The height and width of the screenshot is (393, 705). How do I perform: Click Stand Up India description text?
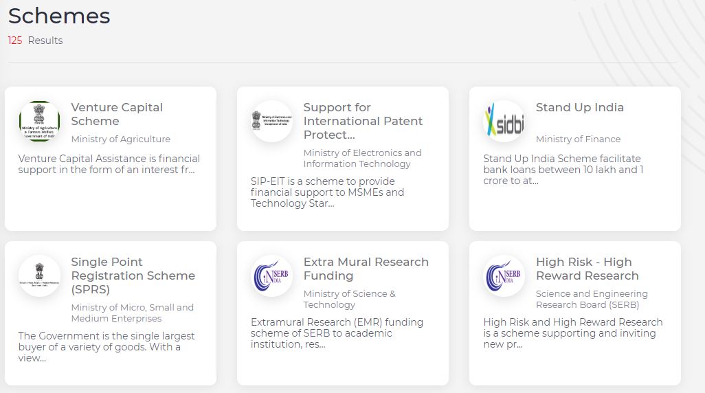[563, 170]
